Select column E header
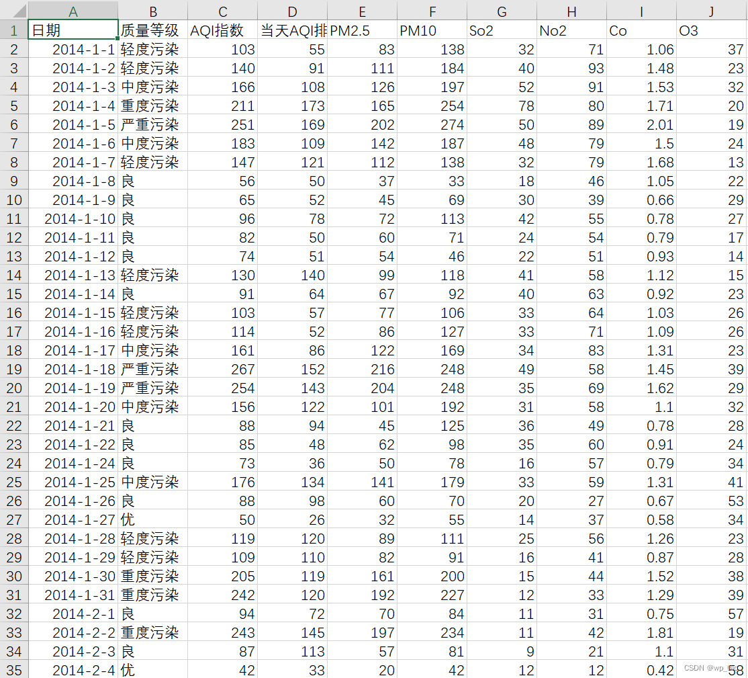Viewport: 748px width, 678px height. pos(362,11)
